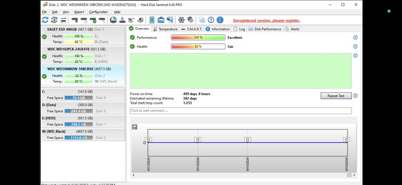Click the blue eject triangle disk icon

pos(122,20)
